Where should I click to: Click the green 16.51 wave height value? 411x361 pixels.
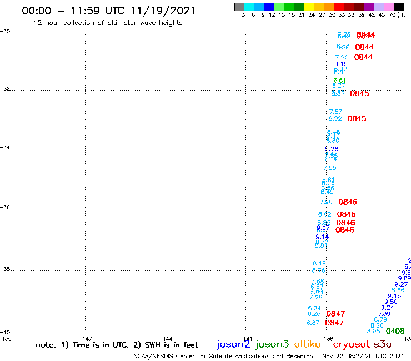point(338,81)
